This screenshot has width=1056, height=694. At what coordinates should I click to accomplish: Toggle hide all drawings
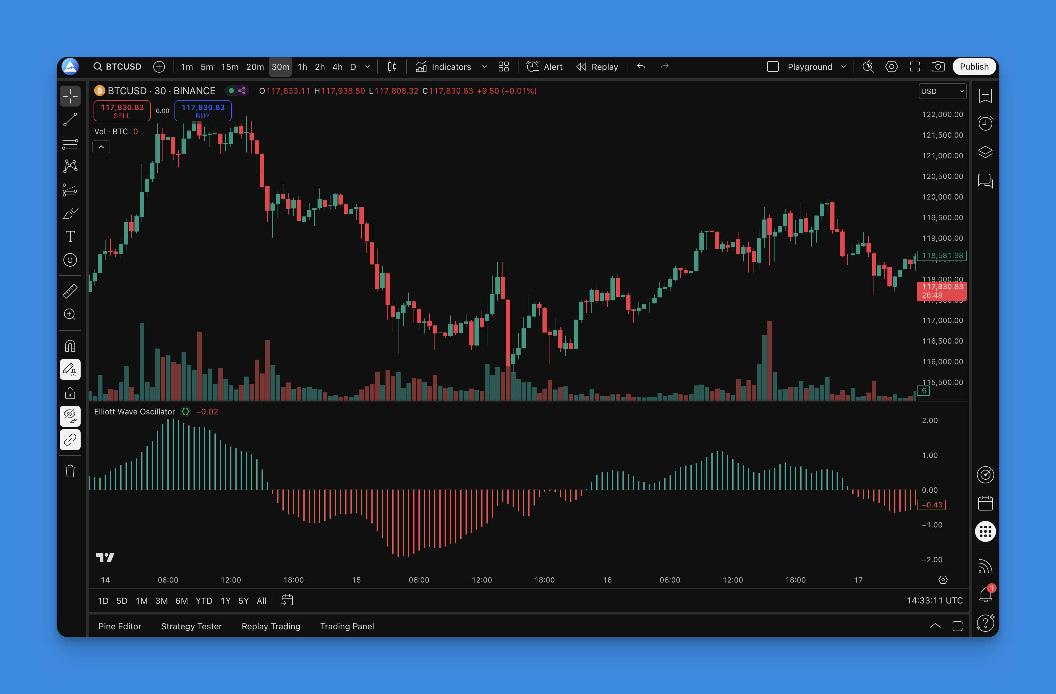coord(70,416)
